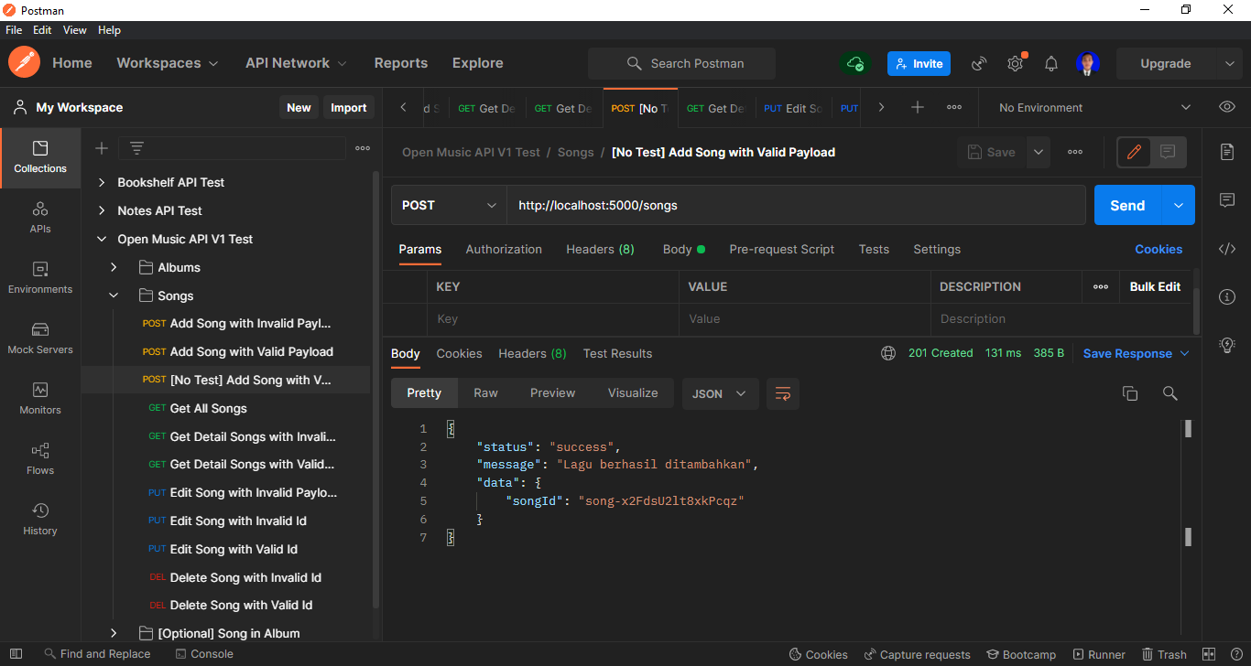This screenshot has width=1251, height=666.
Task: Change JSON response format dropdown
Action: click(x=720, y=393)
